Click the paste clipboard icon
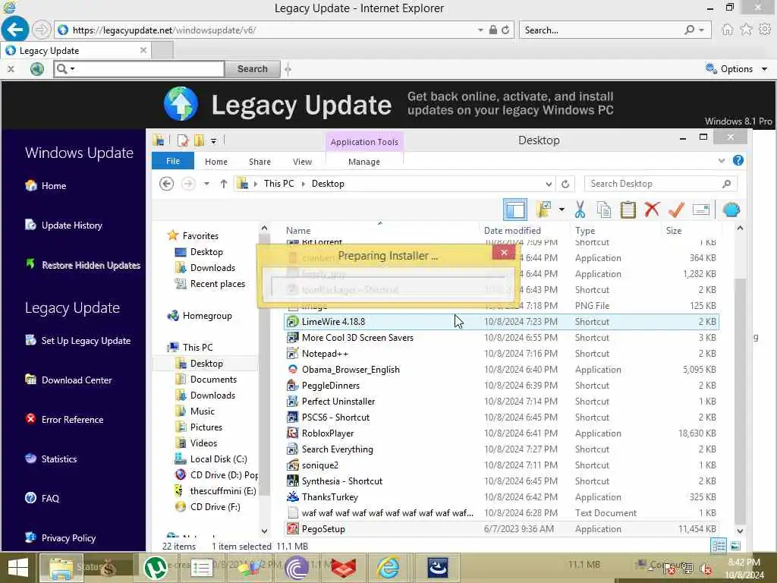The height and width of the screenshot is (583, 777). (x=628, y=210)
